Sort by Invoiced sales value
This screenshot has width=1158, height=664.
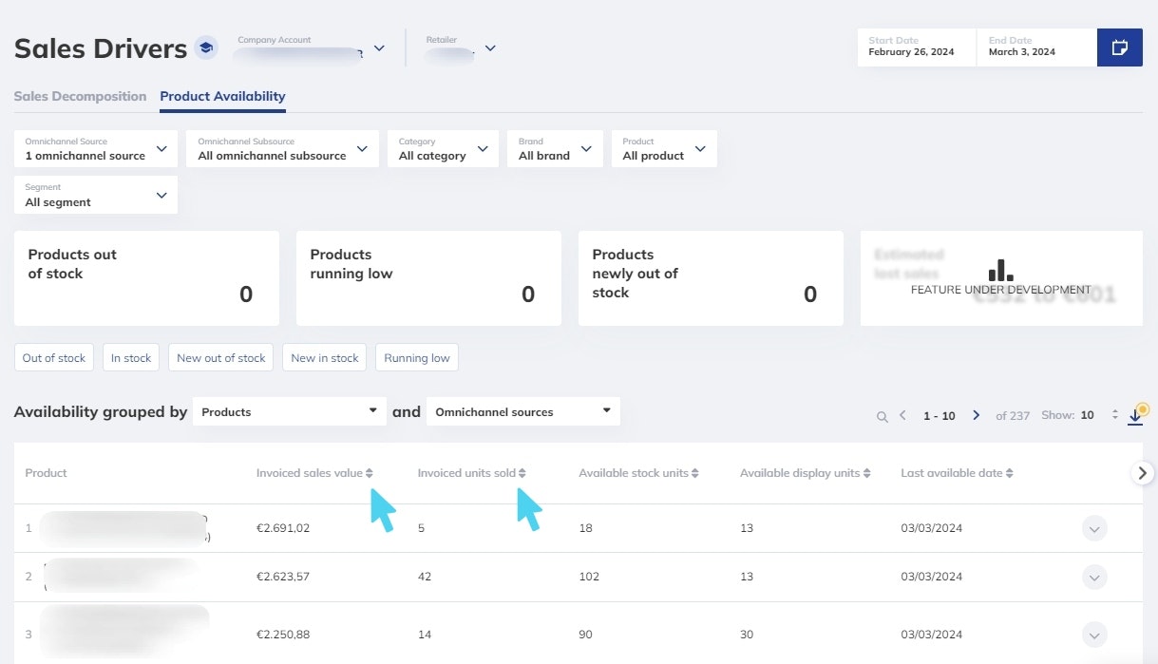click(370, 473)
